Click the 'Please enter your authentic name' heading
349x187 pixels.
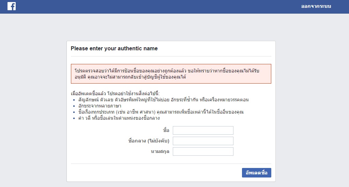tap(114, 48)
